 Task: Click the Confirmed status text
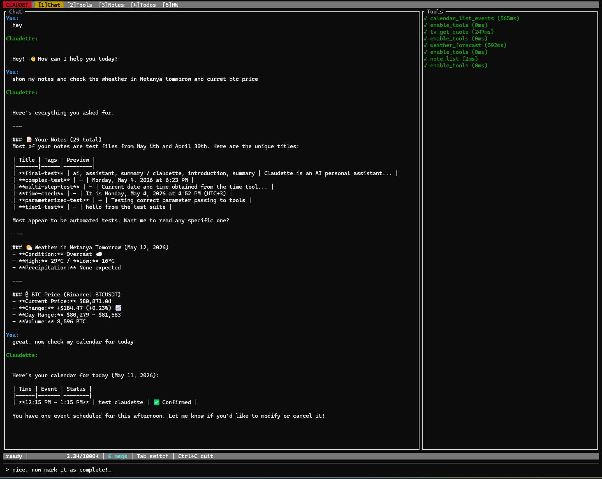click(176, 402)
